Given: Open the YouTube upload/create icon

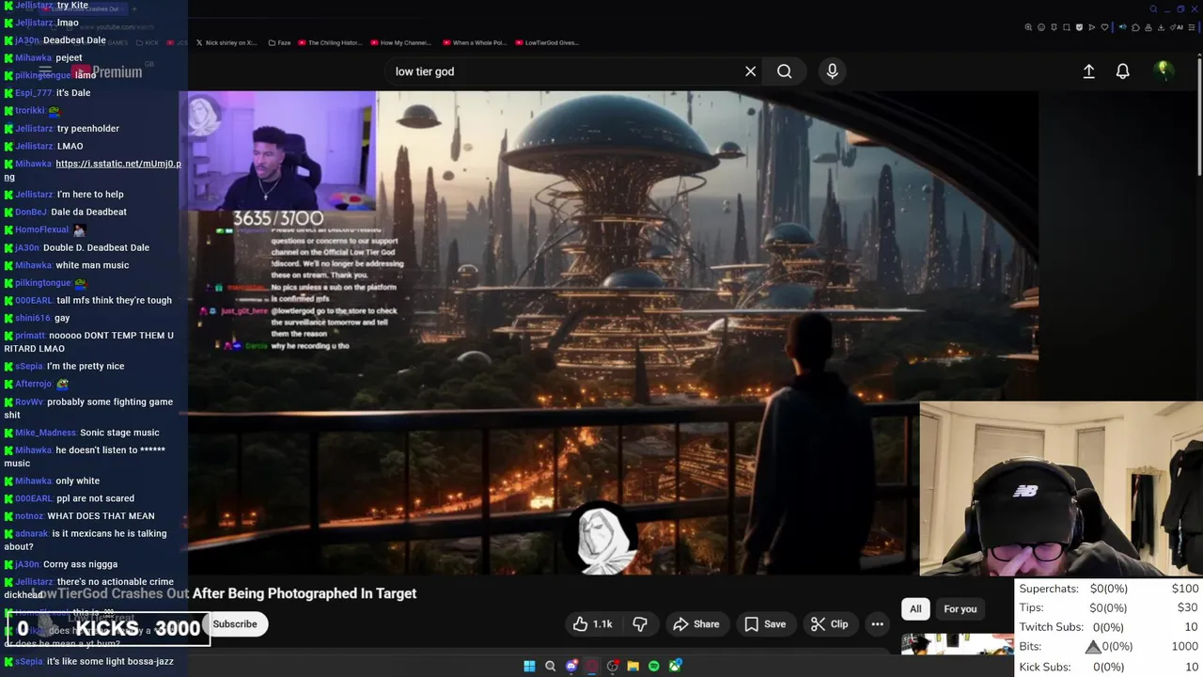Looking at the screenshot, I should point(1088,71).
